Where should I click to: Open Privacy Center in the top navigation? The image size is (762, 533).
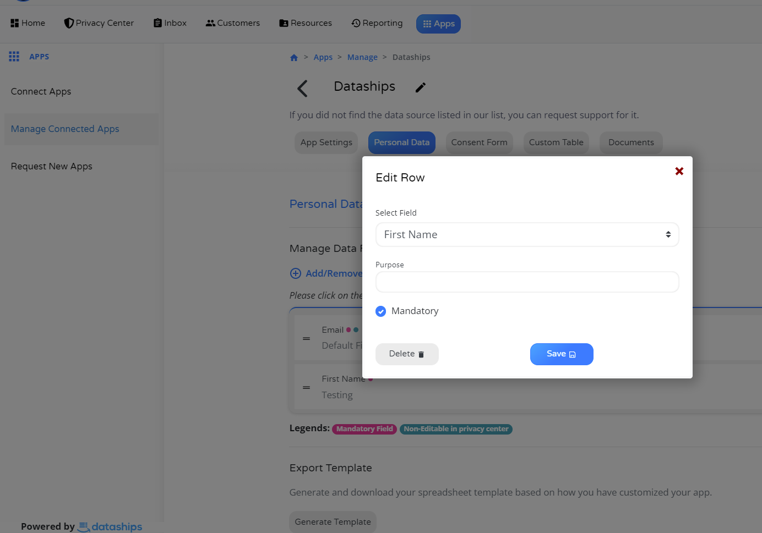[99, 23]
